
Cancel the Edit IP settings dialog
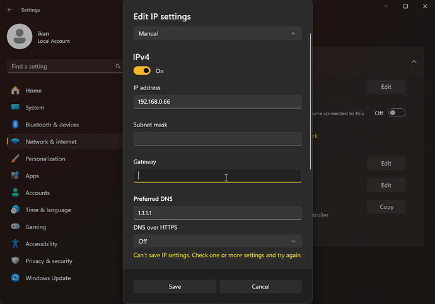(x=260, y=286)
